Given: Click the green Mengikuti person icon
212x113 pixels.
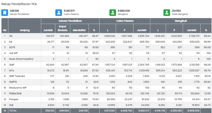Looking at the screenshot, I should click(113, 13).
